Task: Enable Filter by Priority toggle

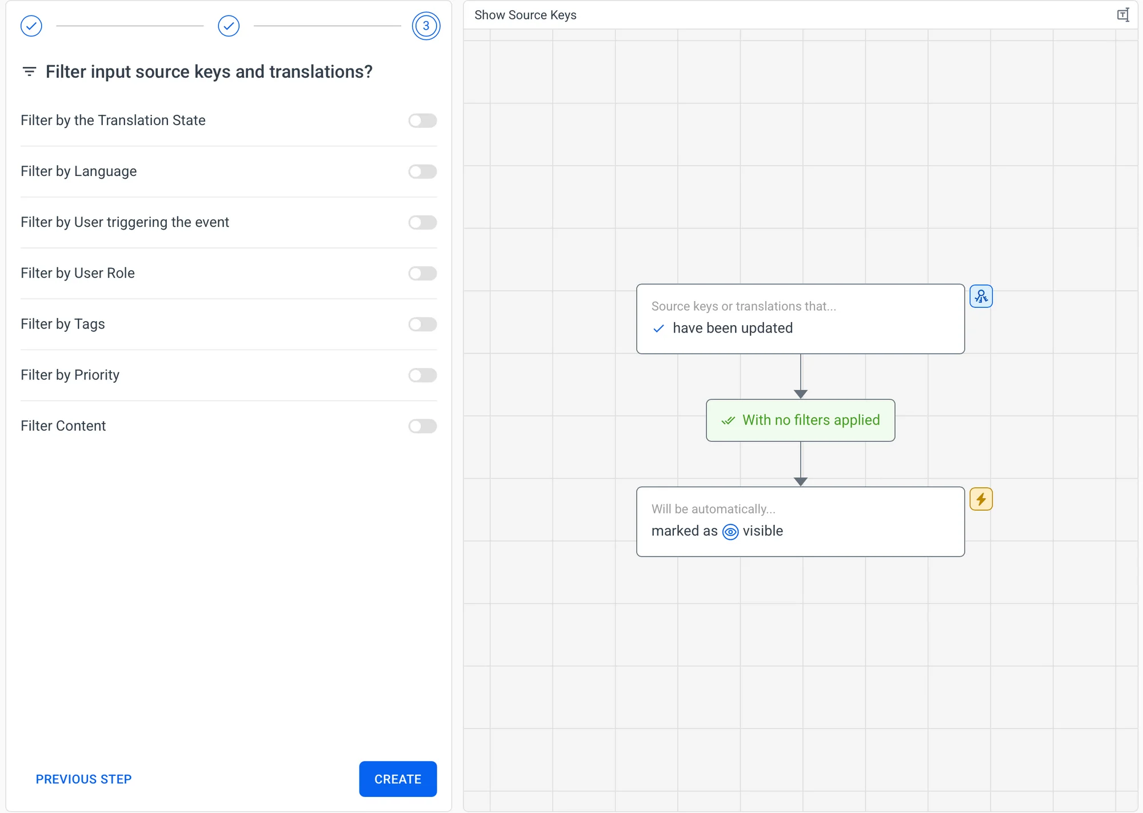Action: tap(422, 375)
